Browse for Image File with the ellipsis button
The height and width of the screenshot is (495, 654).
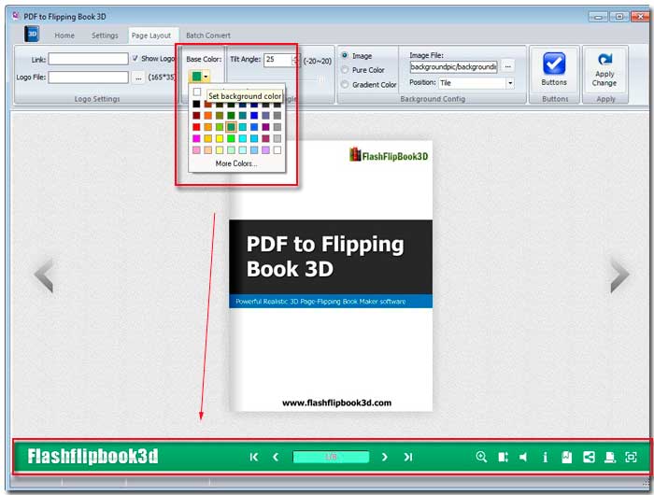pyautogui.click(x=507, y=66)
